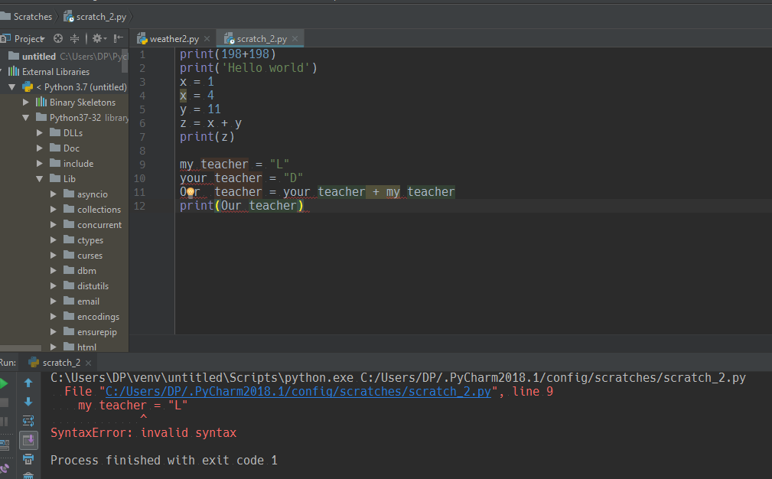Screen dimensions: 772x479
Task: Click Collapse All icon in Project panel
Action: click(x=74, y=38)
